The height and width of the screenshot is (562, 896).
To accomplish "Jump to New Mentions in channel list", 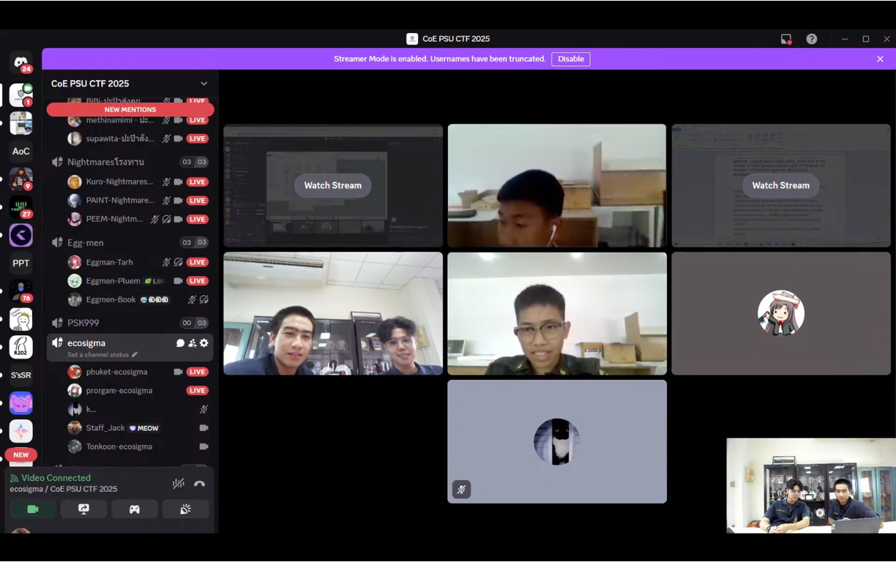I will [130, 110].
